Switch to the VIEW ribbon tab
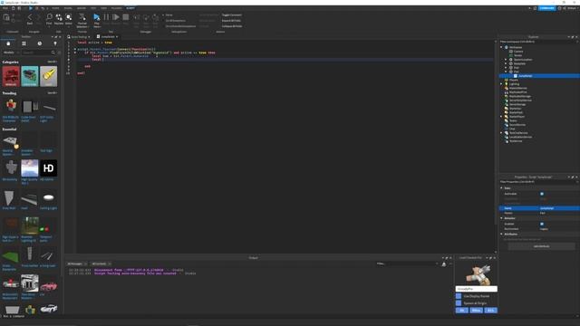 [x=104, y=8]
